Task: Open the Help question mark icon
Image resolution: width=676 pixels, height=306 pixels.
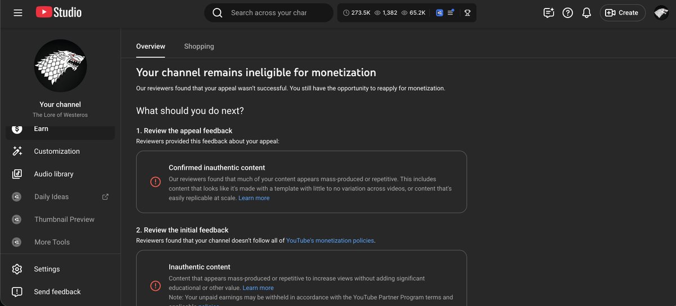Action: click(568, 12)
